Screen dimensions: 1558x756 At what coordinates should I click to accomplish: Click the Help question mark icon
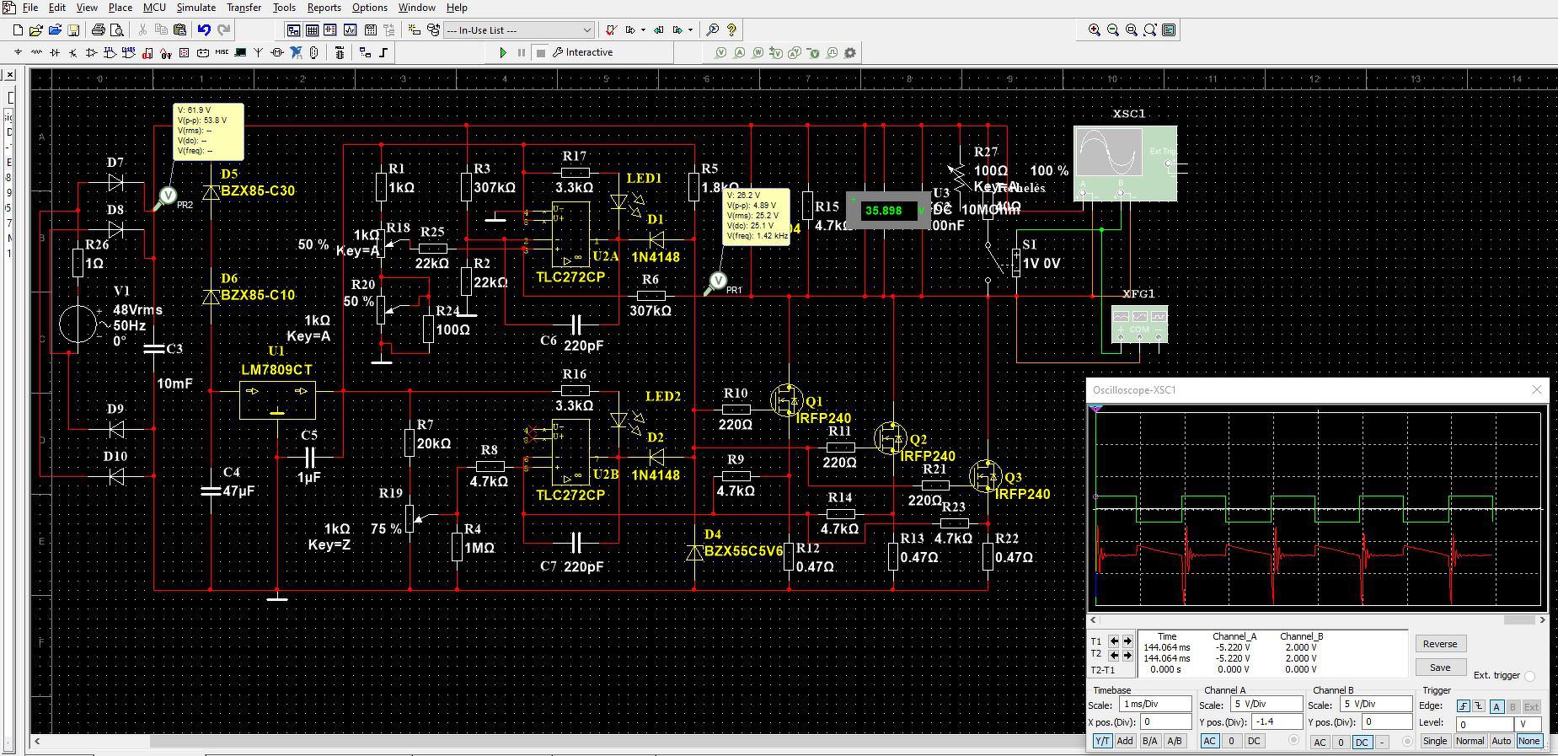pyautogui.click(x=731, y=30)
